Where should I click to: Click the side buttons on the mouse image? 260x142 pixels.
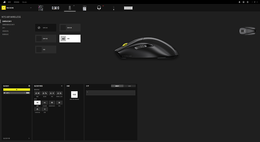(144, 46)
